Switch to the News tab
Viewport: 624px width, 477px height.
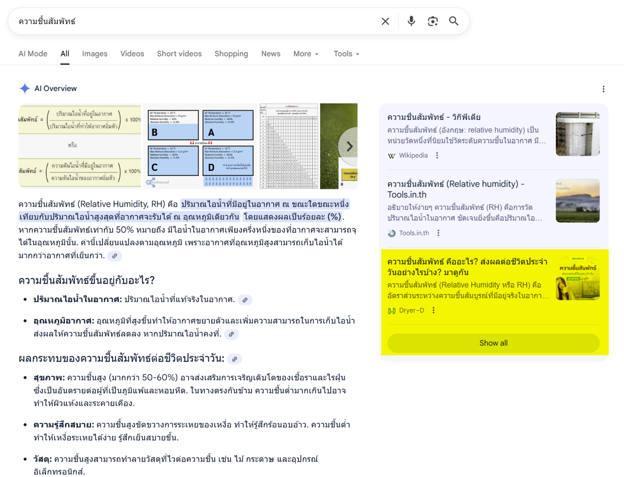click(271, 54)
